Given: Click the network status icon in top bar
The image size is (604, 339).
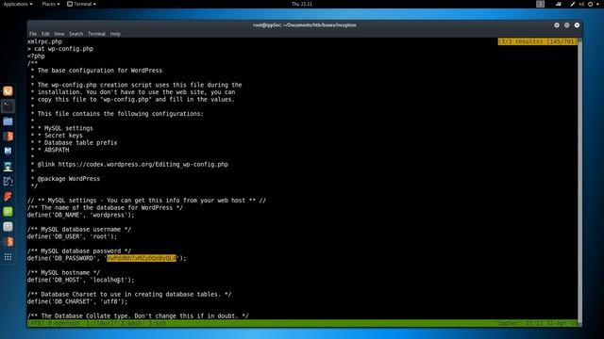Looking at the screenshot, I should pyautogui.click(x=559, y=4).
